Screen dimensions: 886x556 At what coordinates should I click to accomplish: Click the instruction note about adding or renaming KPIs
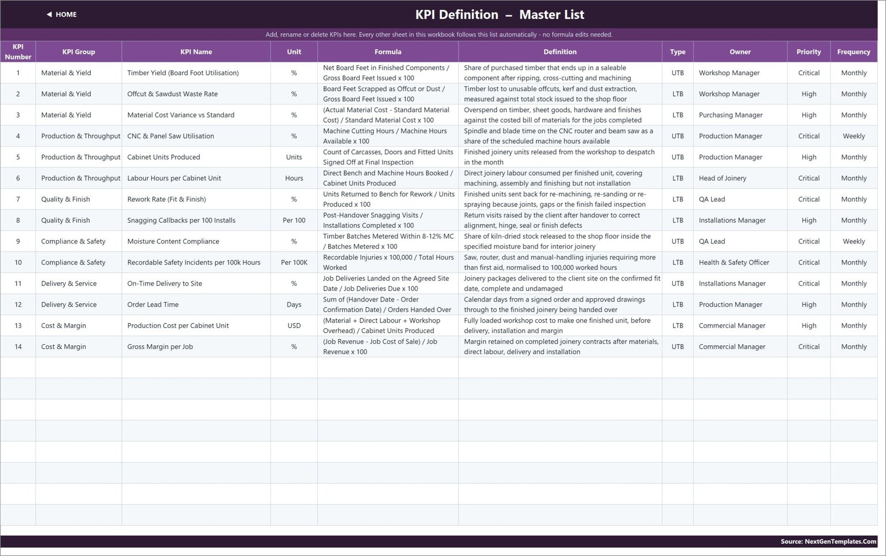[x=439, y=34]
